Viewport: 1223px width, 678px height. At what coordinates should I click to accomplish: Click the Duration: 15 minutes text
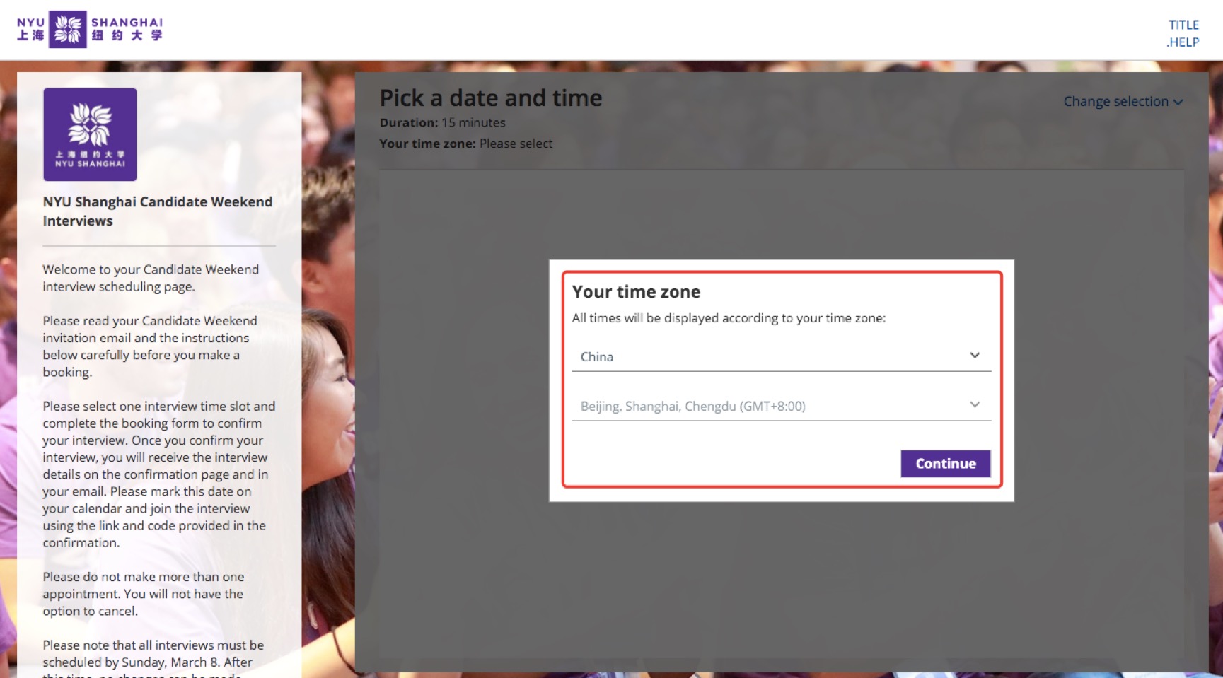442,123
